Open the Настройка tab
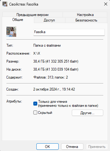 click(85, 15)
